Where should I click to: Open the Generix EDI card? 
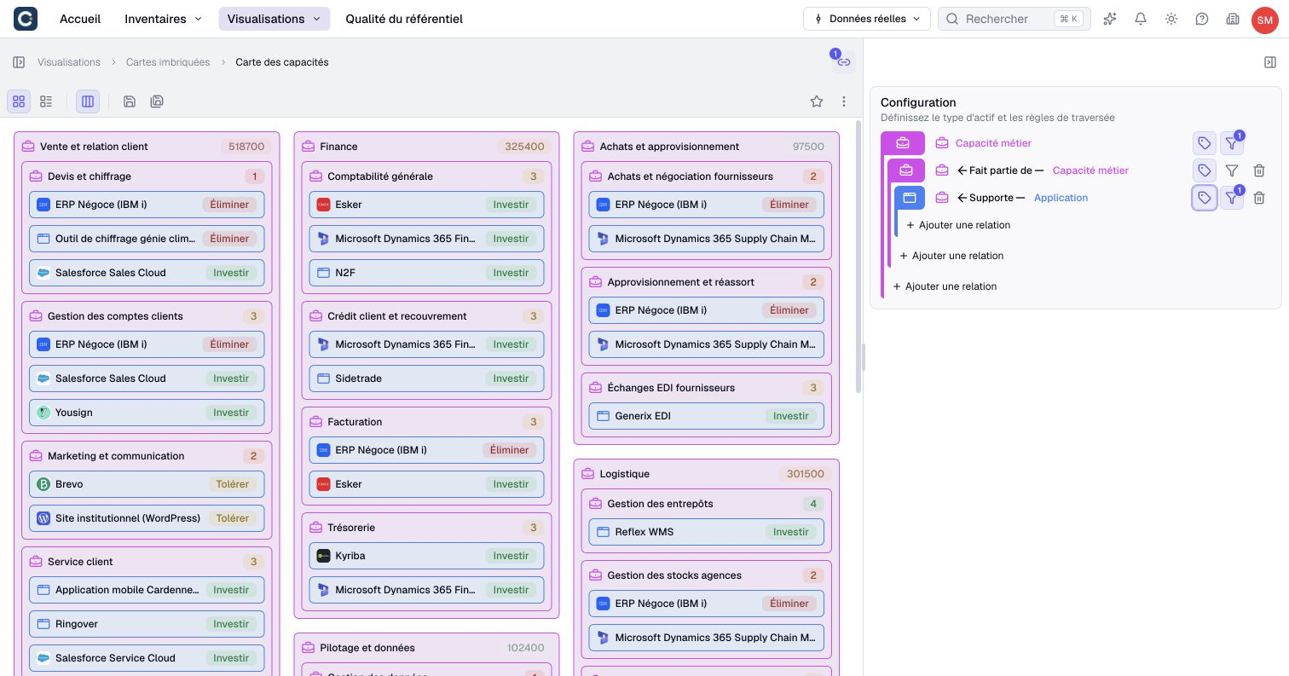[707, 416]
